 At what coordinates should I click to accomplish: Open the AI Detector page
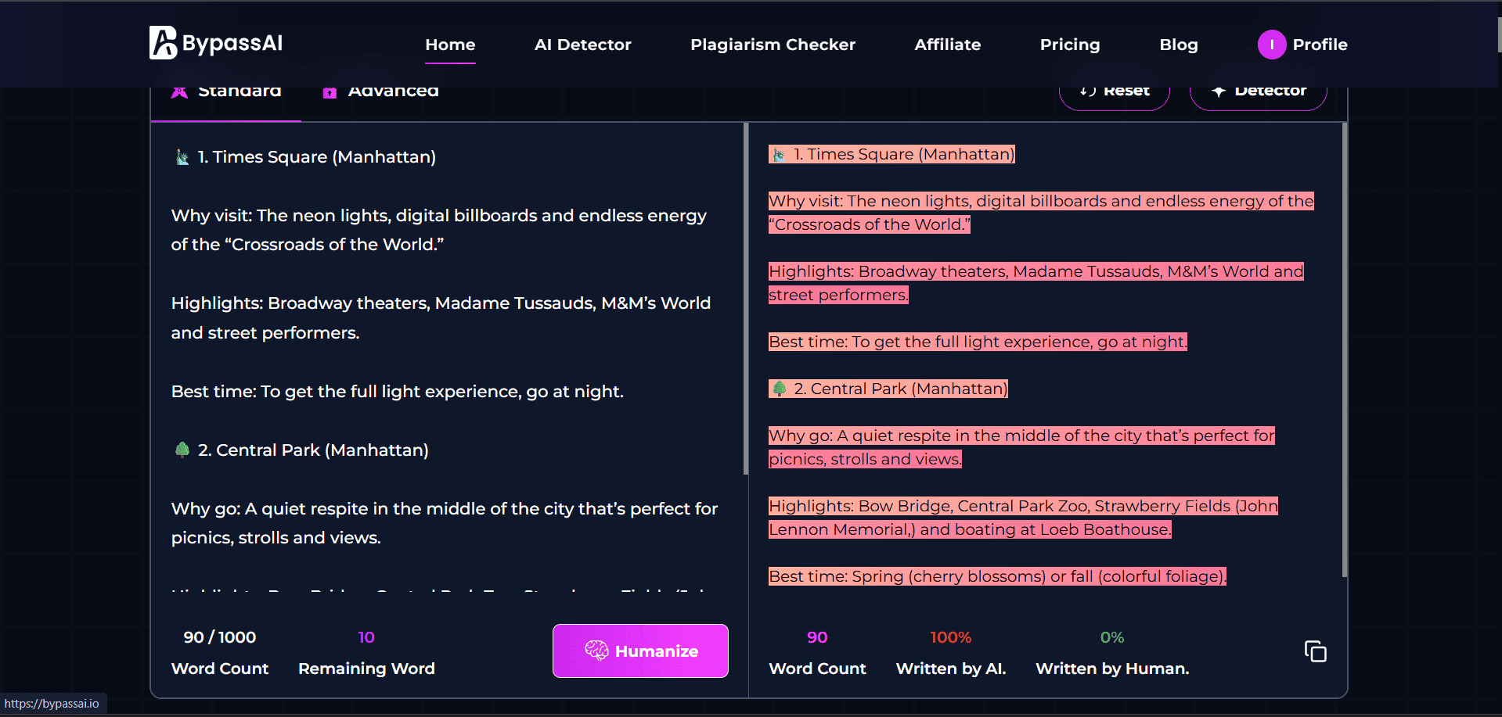click(x=582, y=45)
